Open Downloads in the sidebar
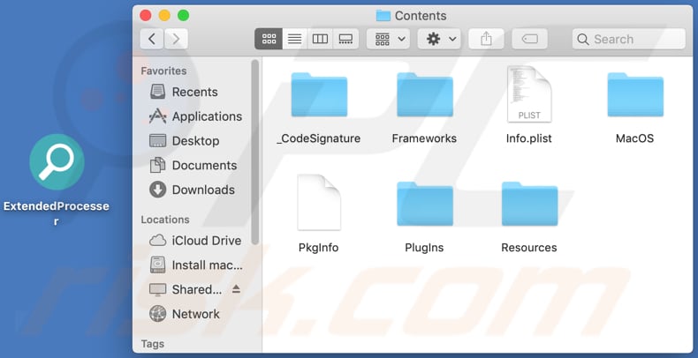This screenshot has width=698, height=358. pyautogui.click(x=194, y=190)
